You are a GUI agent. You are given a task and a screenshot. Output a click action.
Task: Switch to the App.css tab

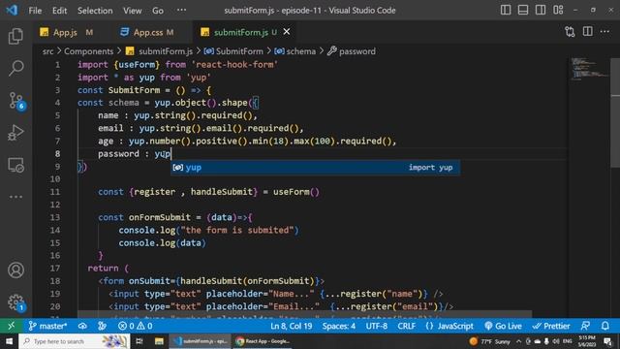point(147,32)
